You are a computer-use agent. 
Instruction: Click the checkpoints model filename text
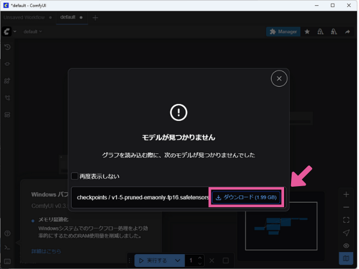(x=143, y=197)
